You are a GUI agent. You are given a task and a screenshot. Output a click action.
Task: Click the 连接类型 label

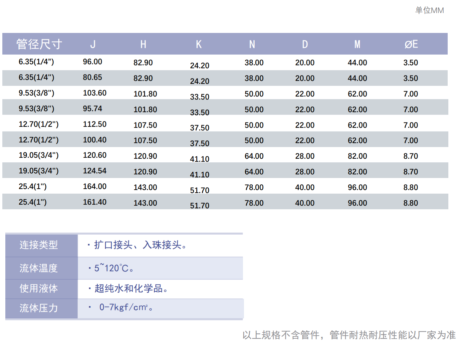pyautogui.click(x=39, y=245)
